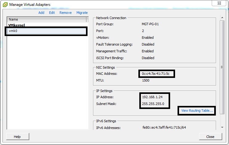Click Remove to delete the adapter
Image resolution: width=229 pixels, height=145 pixels.
pyautogui.click(x=65, y=13)
